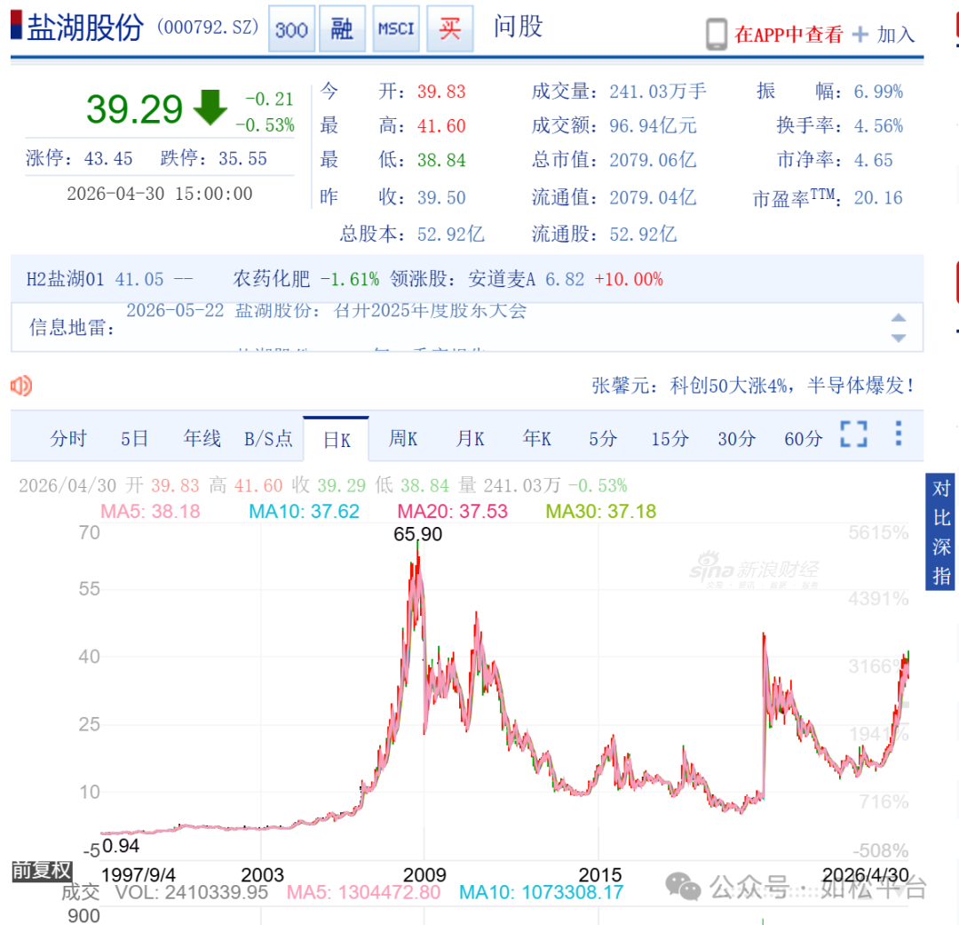Screen dimensions: 959x925
Task: Click the 300 index badge
Action: (x=292, y=28)
